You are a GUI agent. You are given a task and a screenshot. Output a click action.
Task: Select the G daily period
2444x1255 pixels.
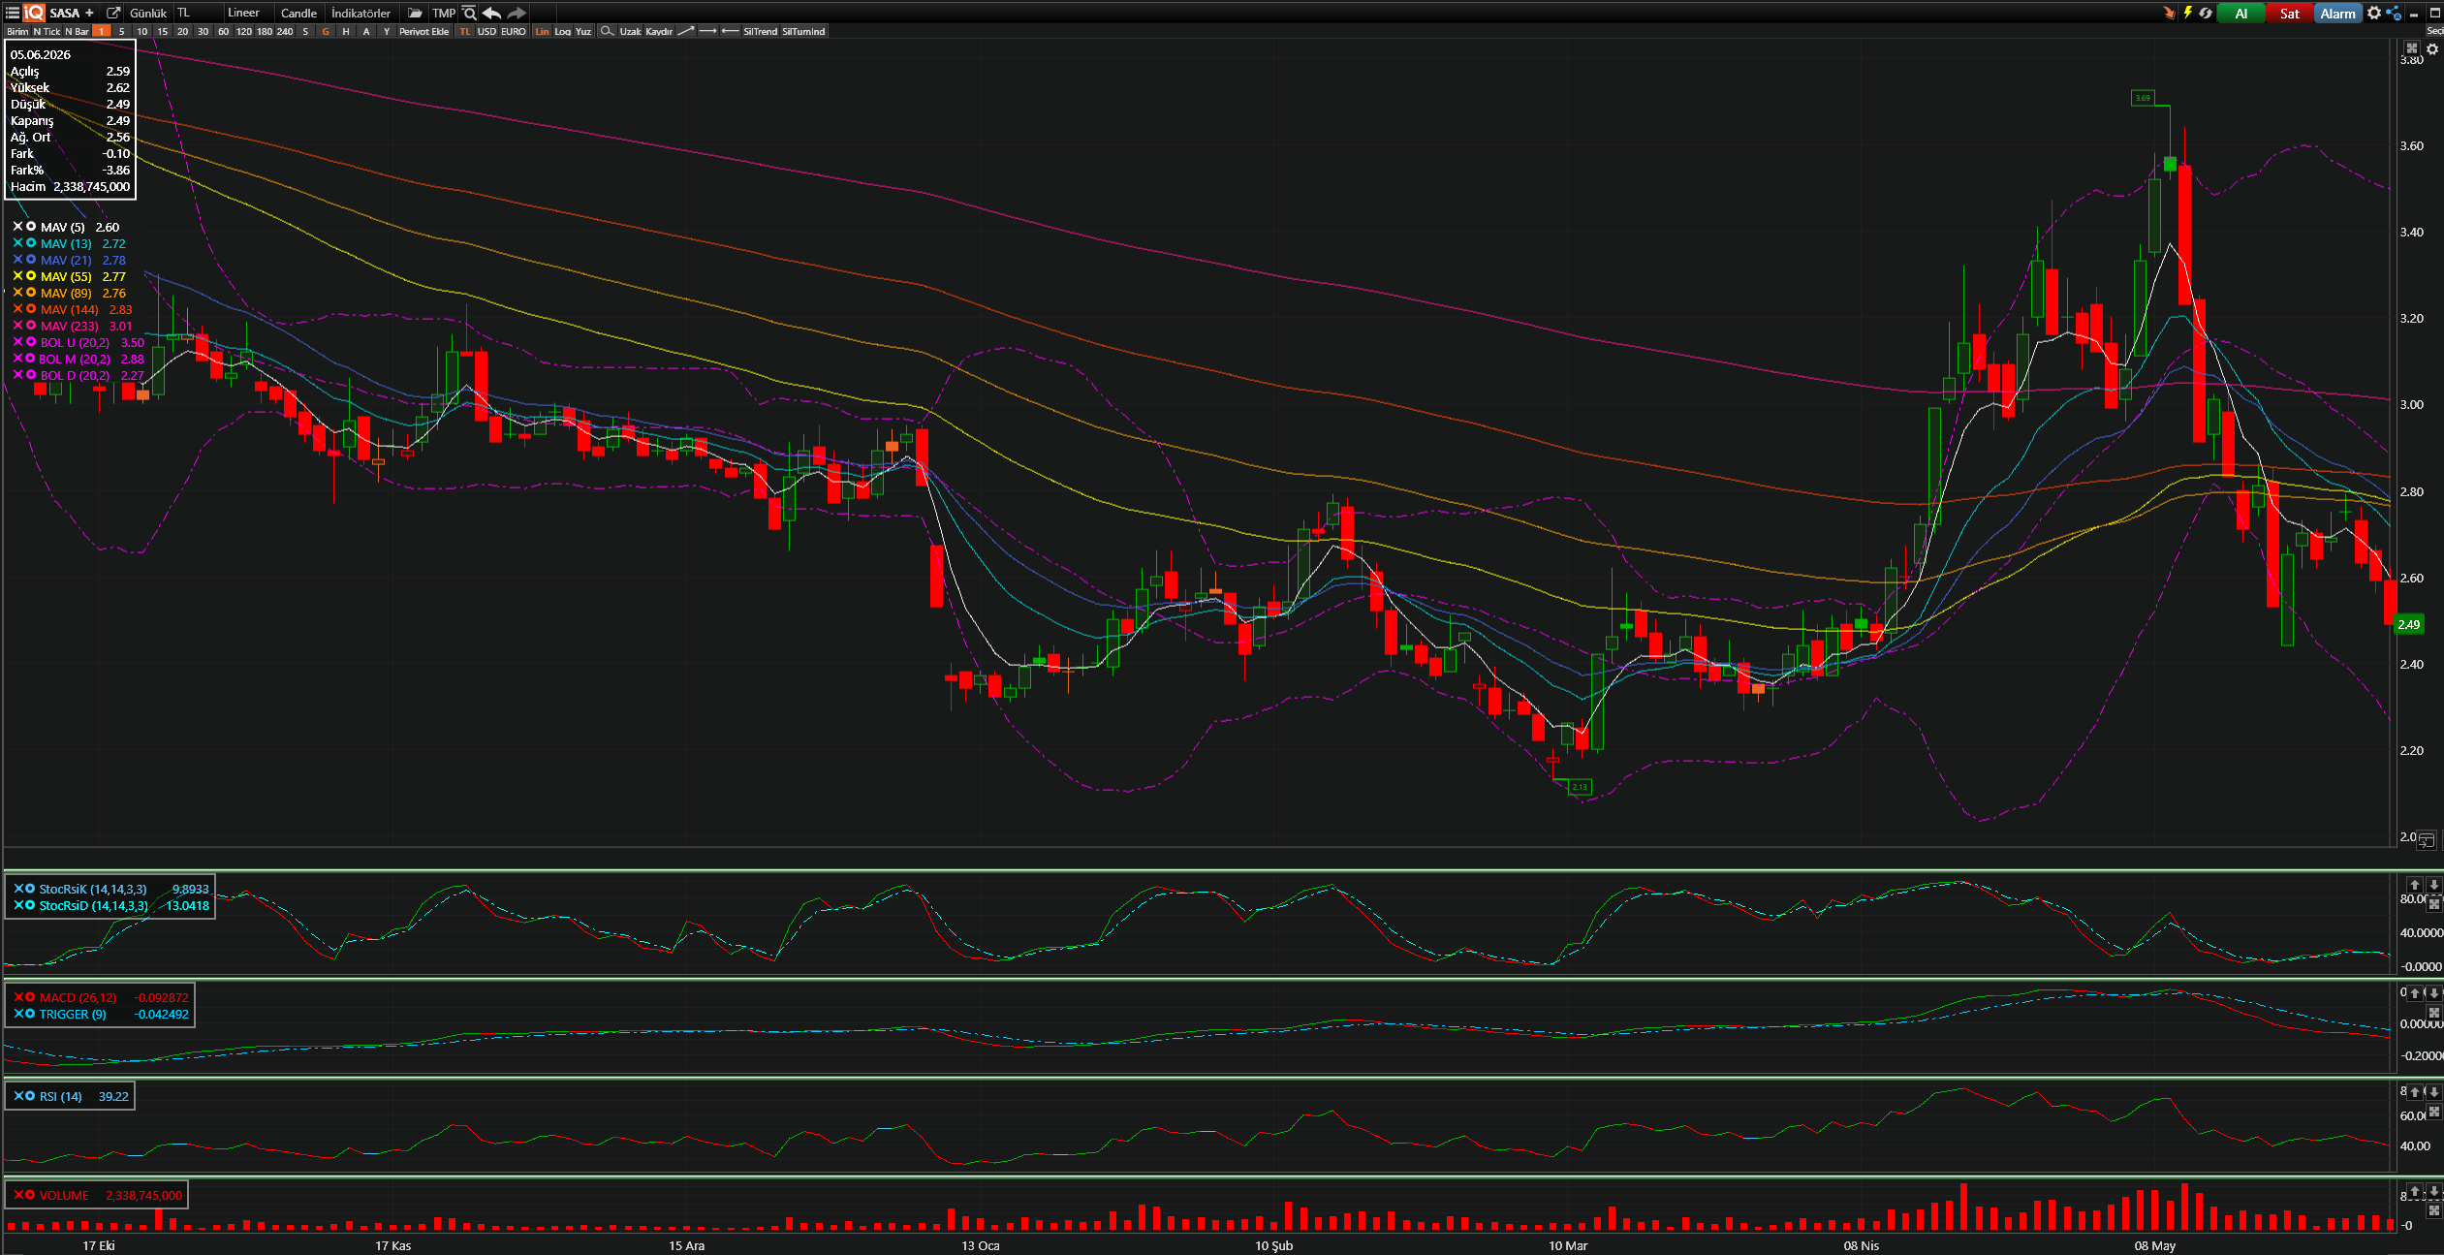[x=326, y=31]
